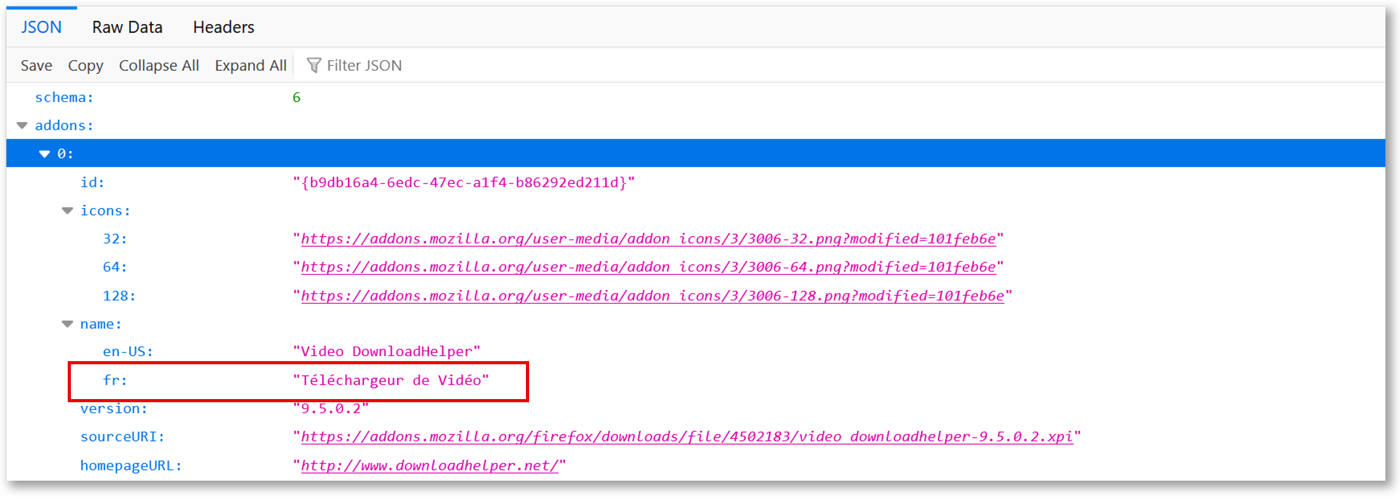Open the downloadhelper.net homepage link

(x=430, y=466)
